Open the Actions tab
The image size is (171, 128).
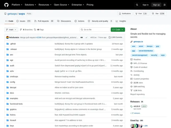coord(79,21)
